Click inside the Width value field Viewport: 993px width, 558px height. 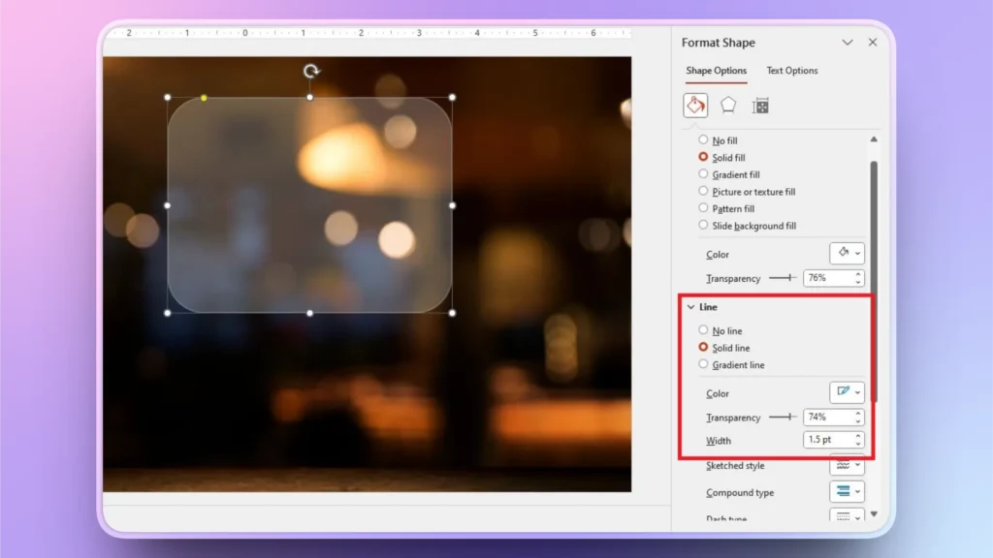pyautogui.click(x=827, y=440)
